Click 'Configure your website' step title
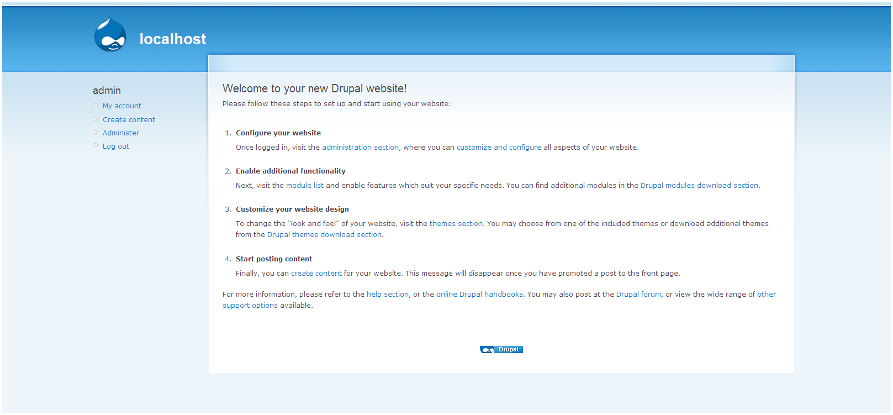 click(x=278, y=133)
